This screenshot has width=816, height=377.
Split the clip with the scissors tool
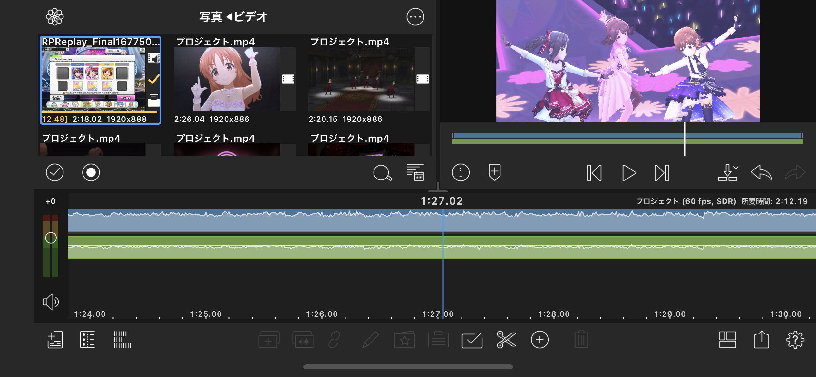pyautogui.click(x=506, y=340)
